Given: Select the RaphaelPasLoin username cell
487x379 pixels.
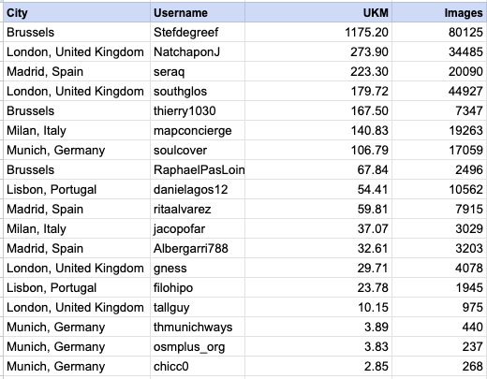Looking at the screenshot, I should [x=198, y=169].
